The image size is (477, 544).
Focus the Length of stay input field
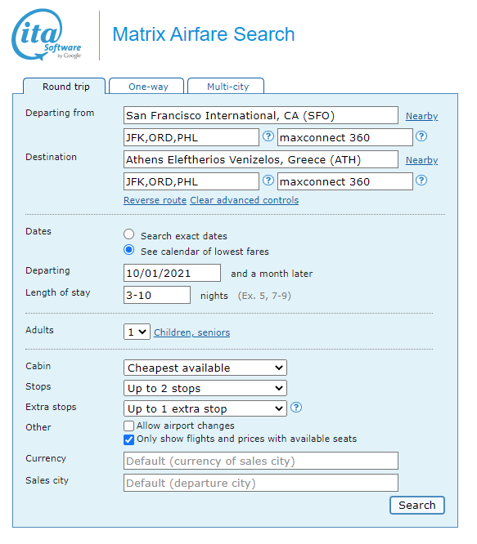157,295
